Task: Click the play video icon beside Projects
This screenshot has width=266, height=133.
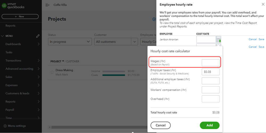Action: [154, 19]
